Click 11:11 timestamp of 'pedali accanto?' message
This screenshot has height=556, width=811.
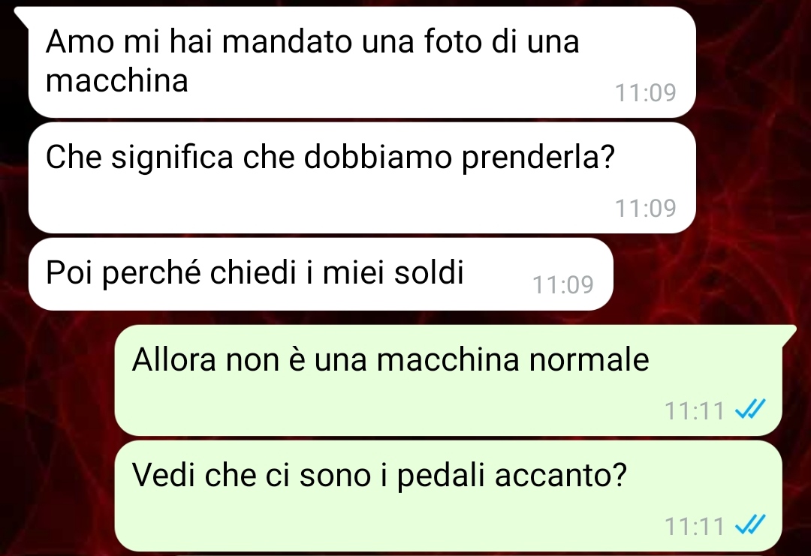[x=694, y=527]
